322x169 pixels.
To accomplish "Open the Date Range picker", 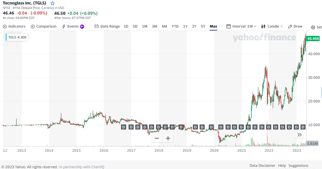I will pyautogui.click(x=107, y=26).
